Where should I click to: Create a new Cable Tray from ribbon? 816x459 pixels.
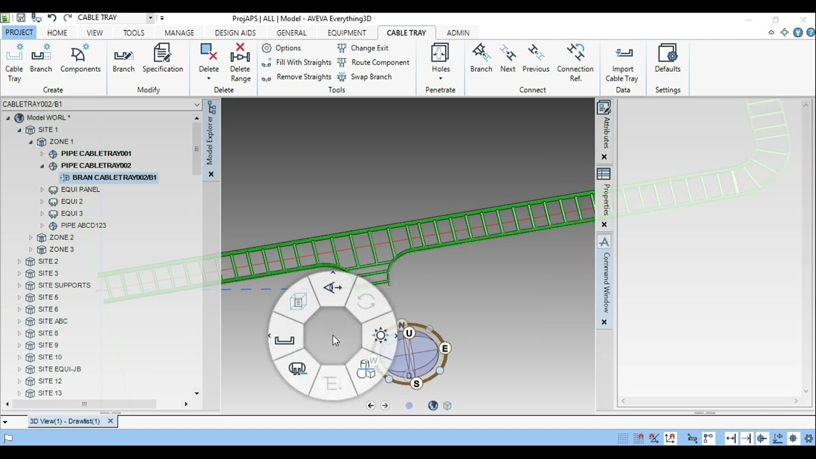point(14,63)
